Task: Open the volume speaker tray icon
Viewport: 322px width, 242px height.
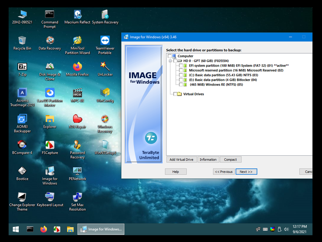Action: click(x=286, y=229)
